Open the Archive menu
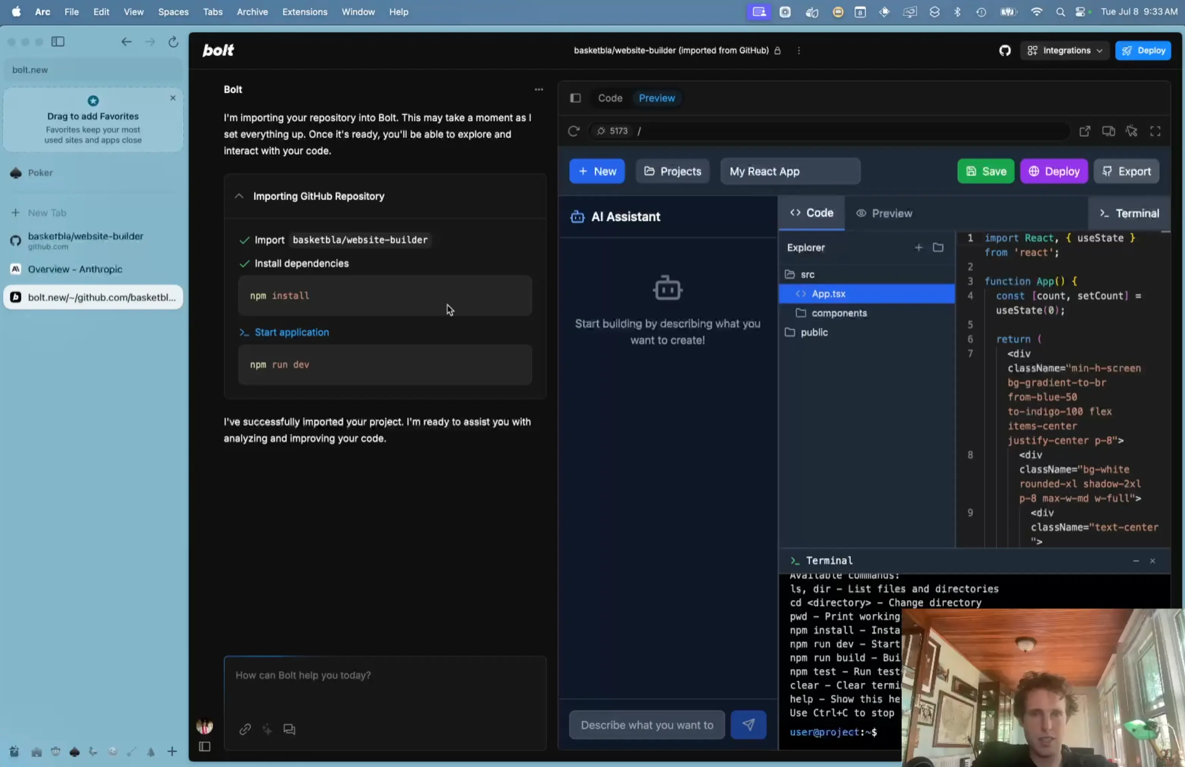This screenshot has width=1185, height=767. point(252,12)
